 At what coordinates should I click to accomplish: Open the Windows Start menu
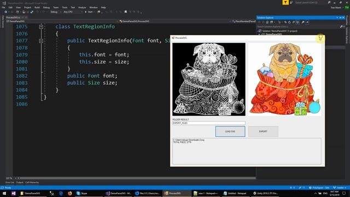tap(4, 193)
